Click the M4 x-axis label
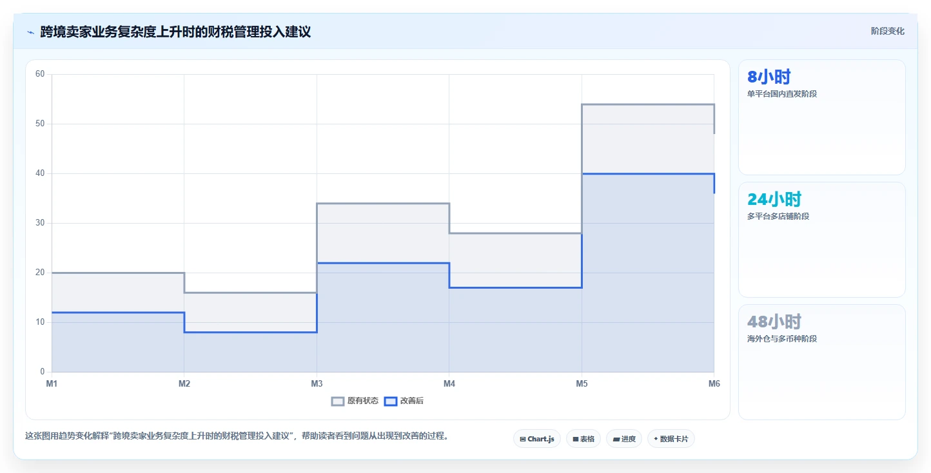Image resolution: width=931 pixels, height=473 pixels. point(449,383)
